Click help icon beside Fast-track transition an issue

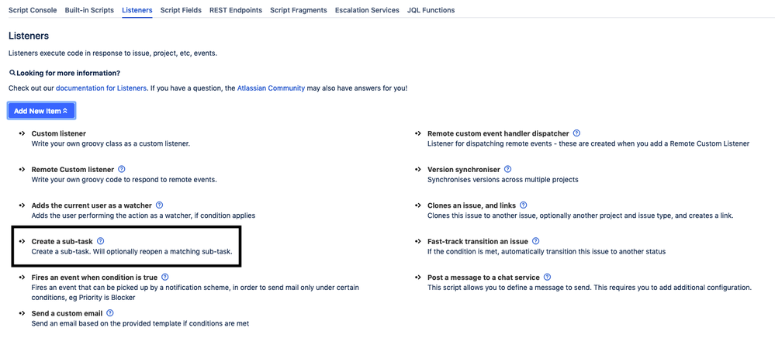tap(536, 241)
